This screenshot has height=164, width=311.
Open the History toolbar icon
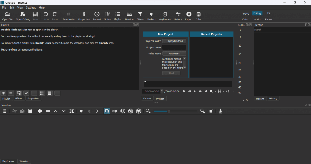pyautogui.click(x=178, y=16)
